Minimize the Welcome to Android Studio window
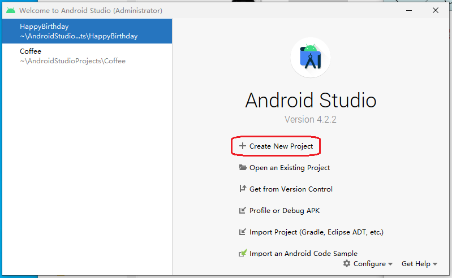Image resolution: width=452 pixels, height=278 pixels. tap(409, 10)
